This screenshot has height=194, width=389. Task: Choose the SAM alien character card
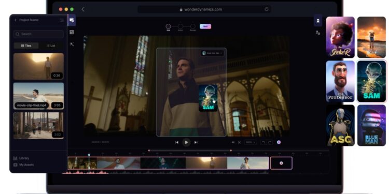371,81
